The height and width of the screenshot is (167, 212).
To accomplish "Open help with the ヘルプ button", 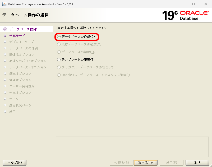I will [15, 163].
